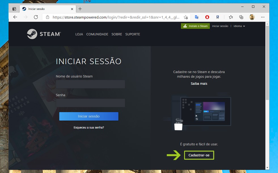
Task: Open the SUPORTE menu item
Action: coord(133,34)
